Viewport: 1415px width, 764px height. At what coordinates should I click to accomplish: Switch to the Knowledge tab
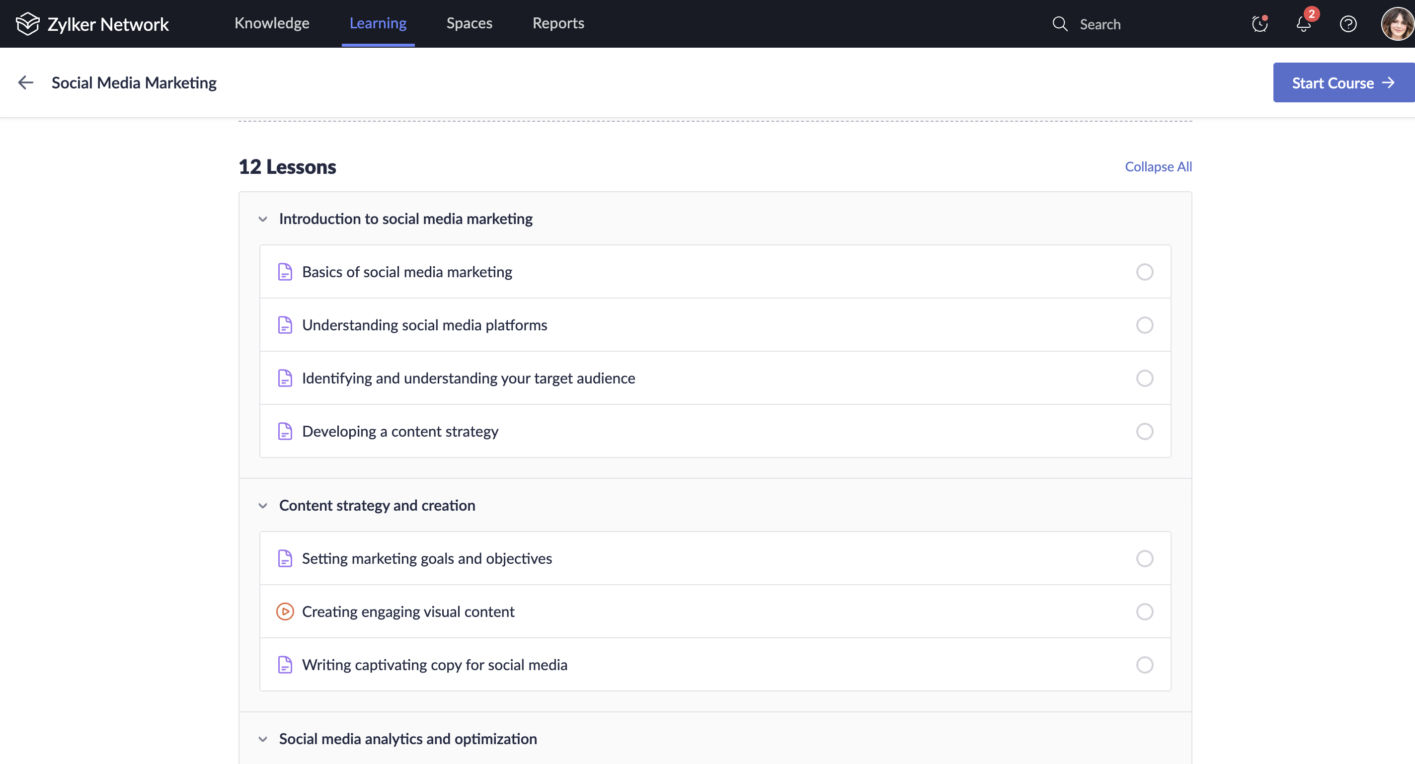point(272,23)
